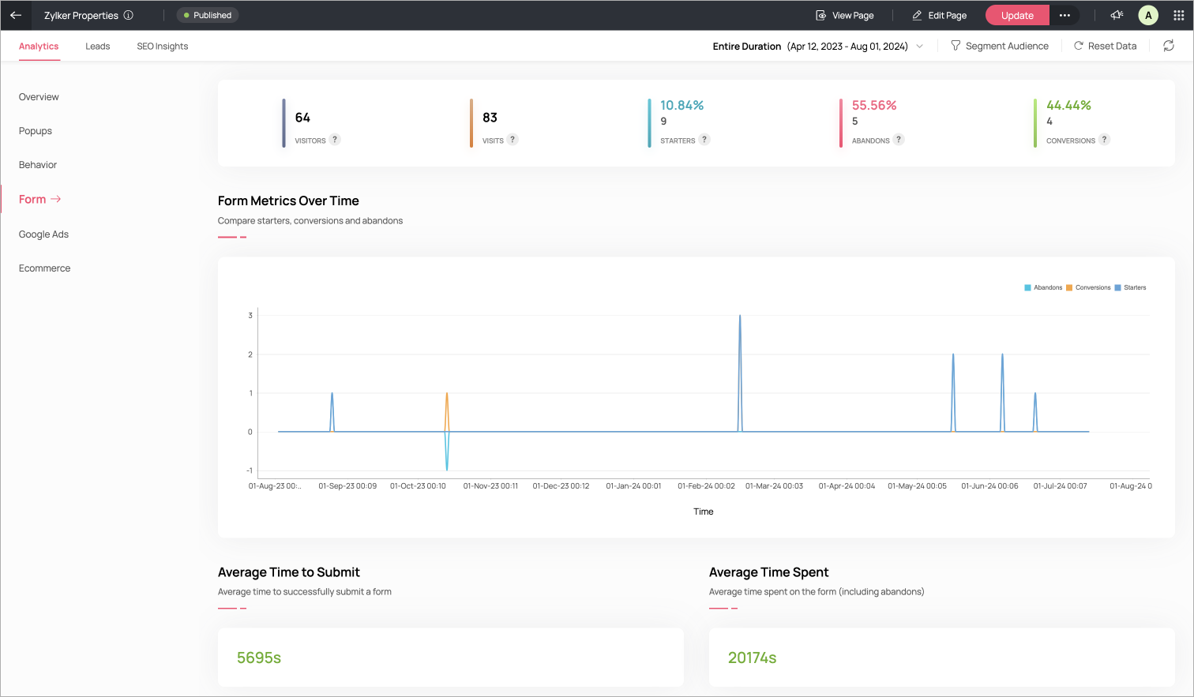
Task: Open the three-dots more options menu
Action: tap(1064, 15)
